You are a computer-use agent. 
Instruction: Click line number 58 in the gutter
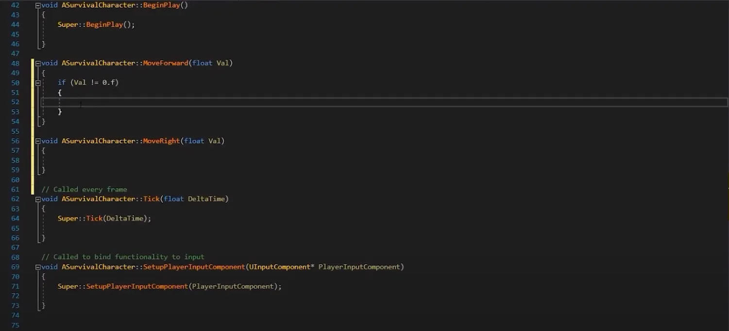15,160
